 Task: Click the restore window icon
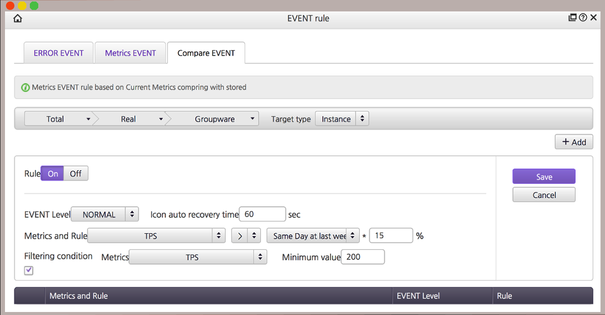573,18
